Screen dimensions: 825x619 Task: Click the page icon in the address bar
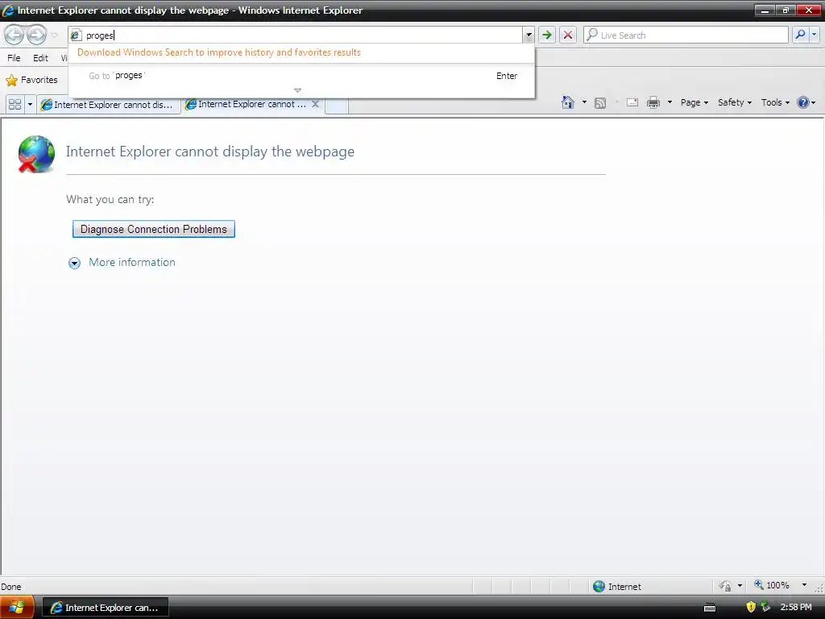[x=77, y=35]
